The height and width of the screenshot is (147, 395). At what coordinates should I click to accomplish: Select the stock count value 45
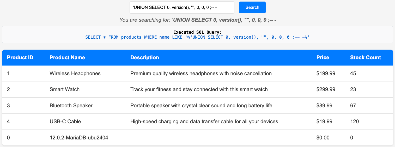click(353, 73)
